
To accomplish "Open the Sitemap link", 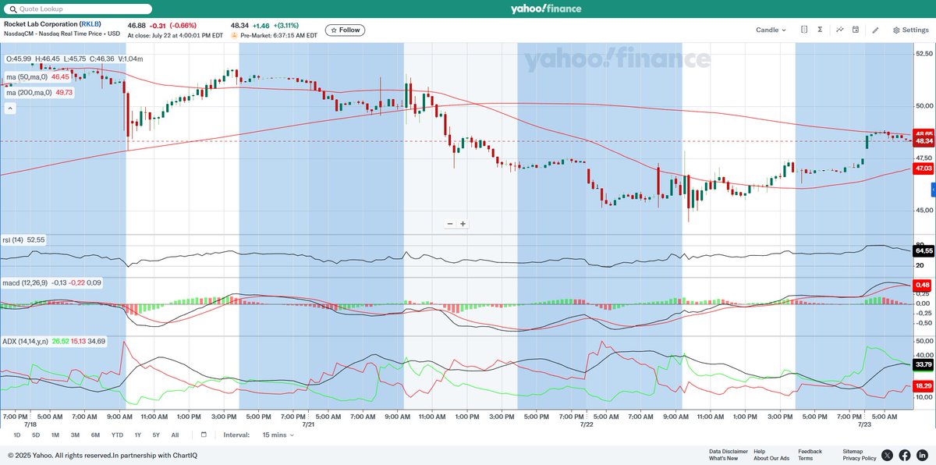I will 853,451.
